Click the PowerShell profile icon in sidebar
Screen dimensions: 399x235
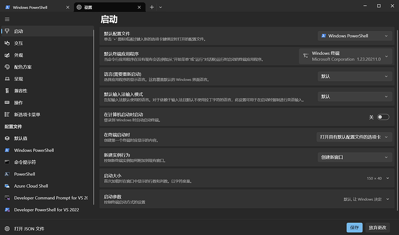coord(7,174)
